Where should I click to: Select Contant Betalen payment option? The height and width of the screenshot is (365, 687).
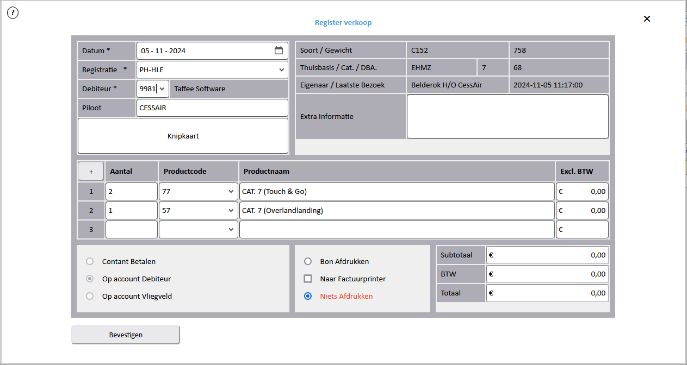click(x=90, y=261)
